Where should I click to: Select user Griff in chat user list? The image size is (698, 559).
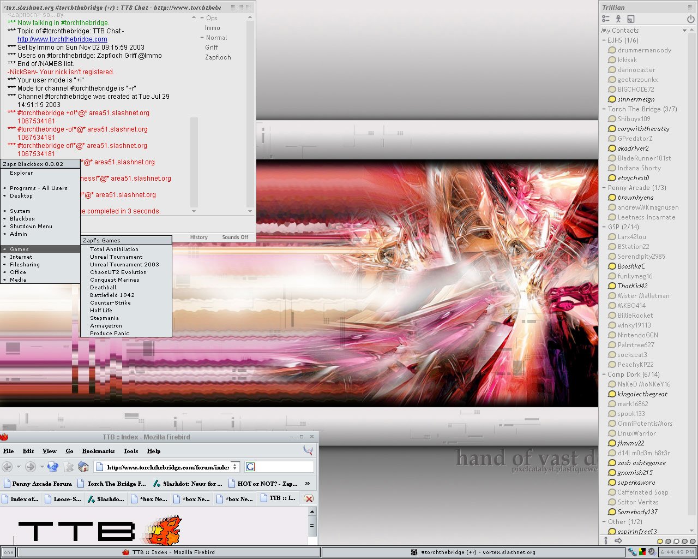tap(212, 47)
